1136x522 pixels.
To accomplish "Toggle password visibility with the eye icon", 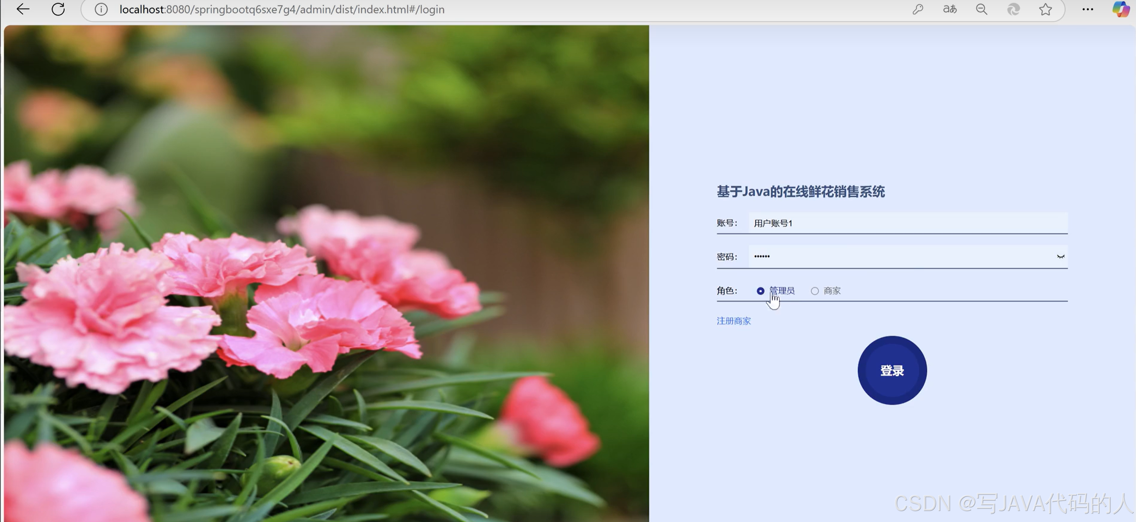I will (1060, 257).
